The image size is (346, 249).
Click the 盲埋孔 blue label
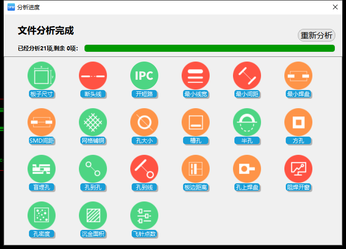pyautogui.click(x=42, y=187)
